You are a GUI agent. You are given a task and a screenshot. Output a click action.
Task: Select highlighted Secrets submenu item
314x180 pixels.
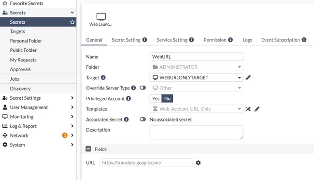[x=38, y=22]
